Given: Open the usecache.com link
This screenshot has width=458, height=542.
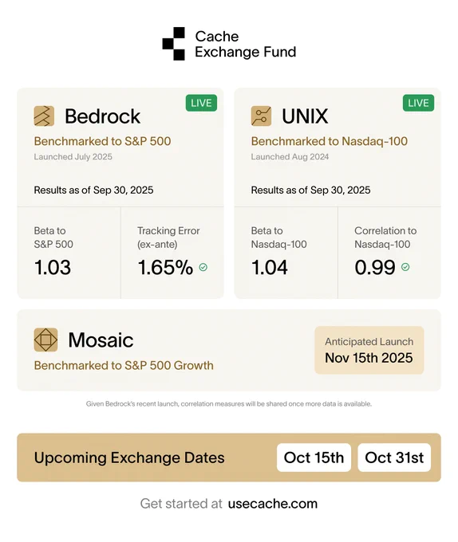Looking at the screenshot, I should [x=273, y=504].
